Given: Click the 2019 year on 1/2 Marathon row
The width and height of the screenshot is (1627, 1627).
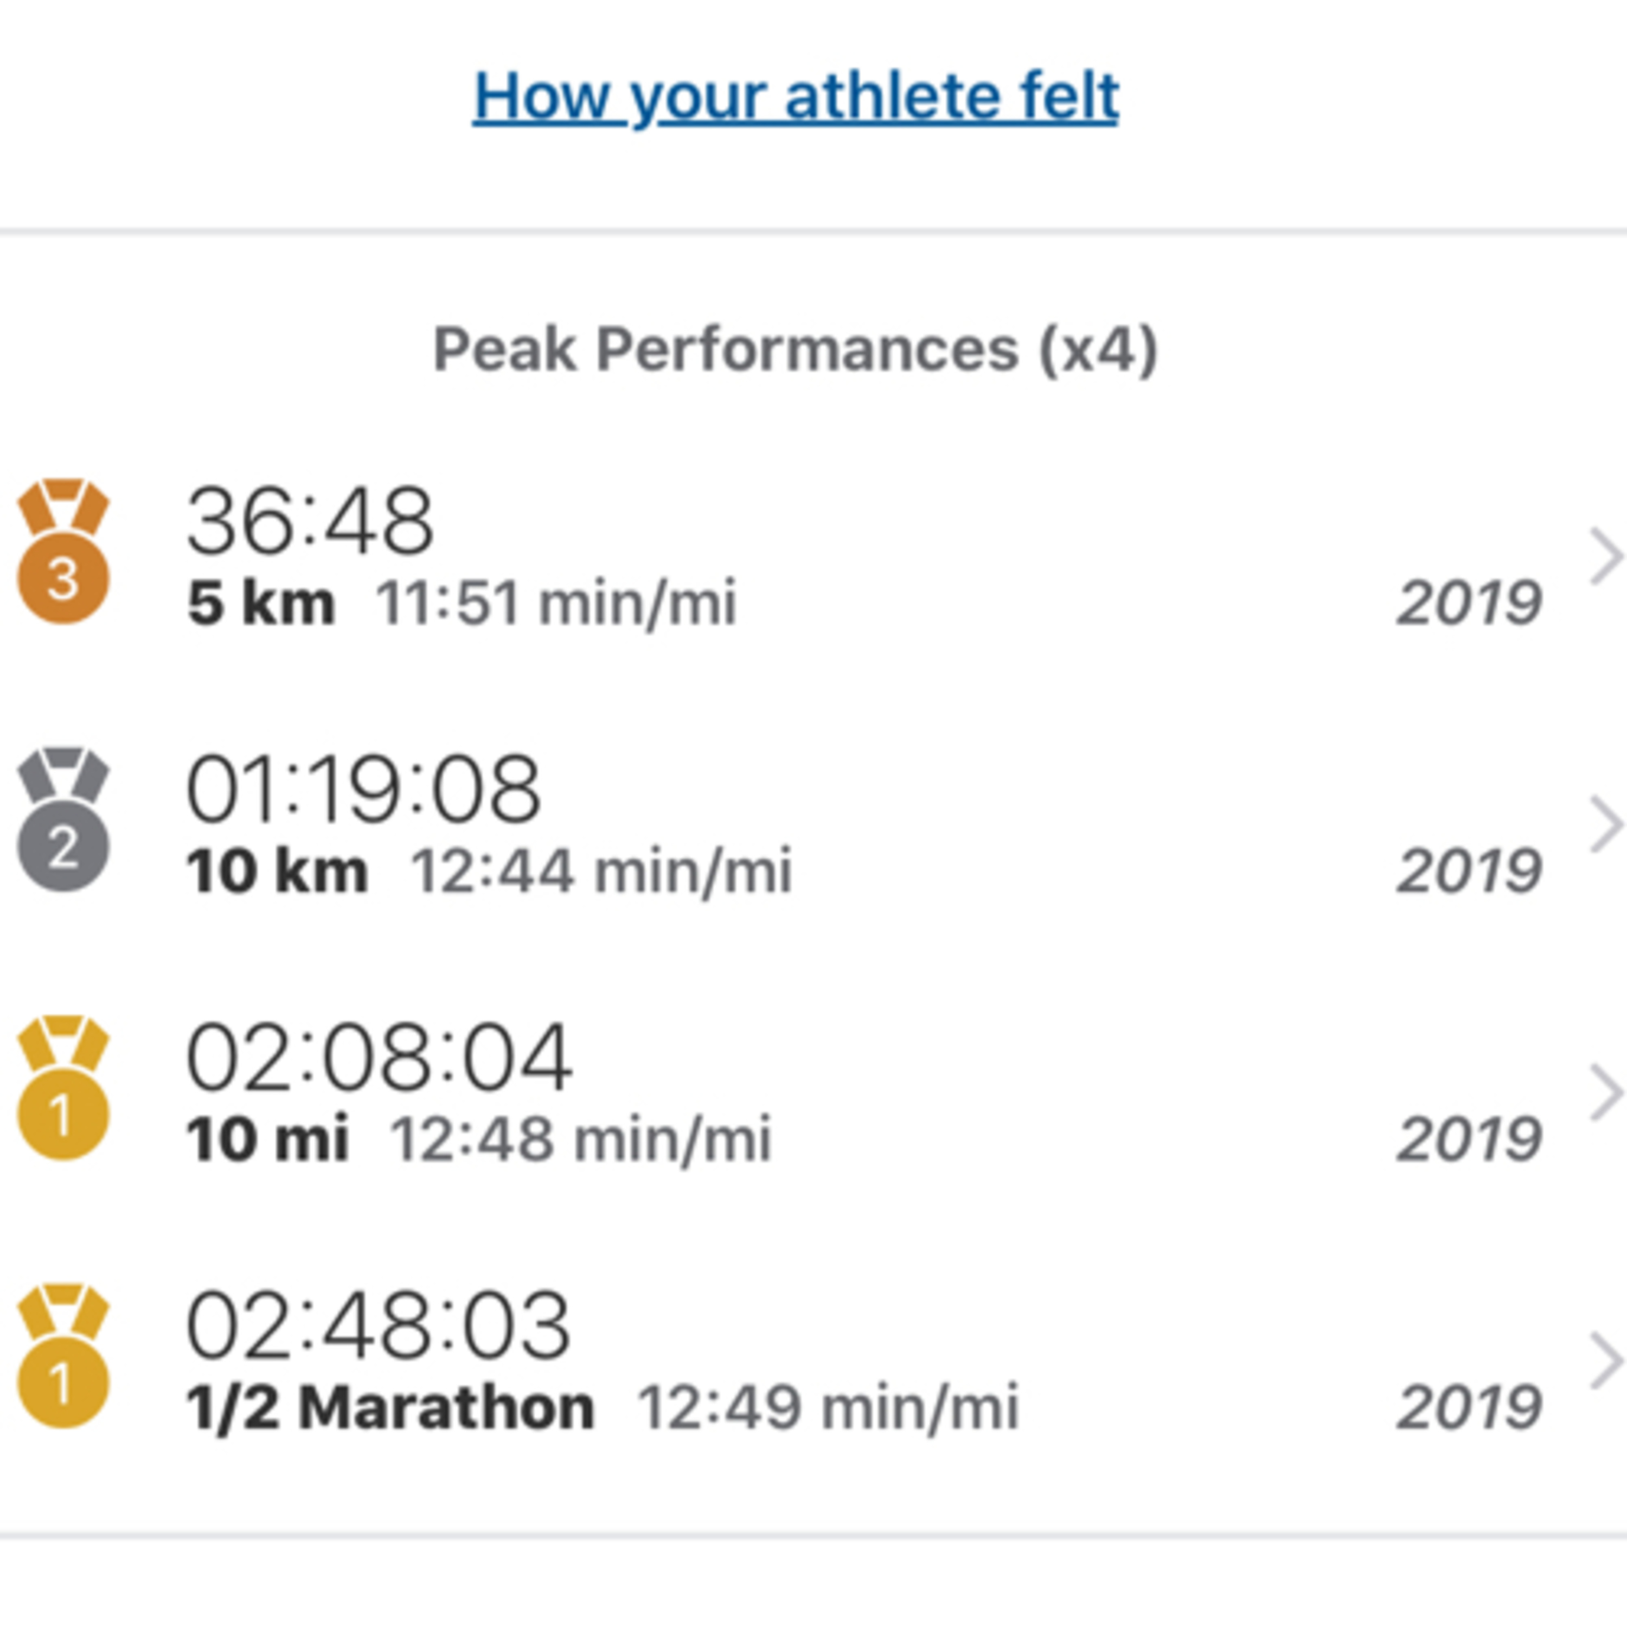Looking at the screenshot, I should [x=1469, y=1407].
